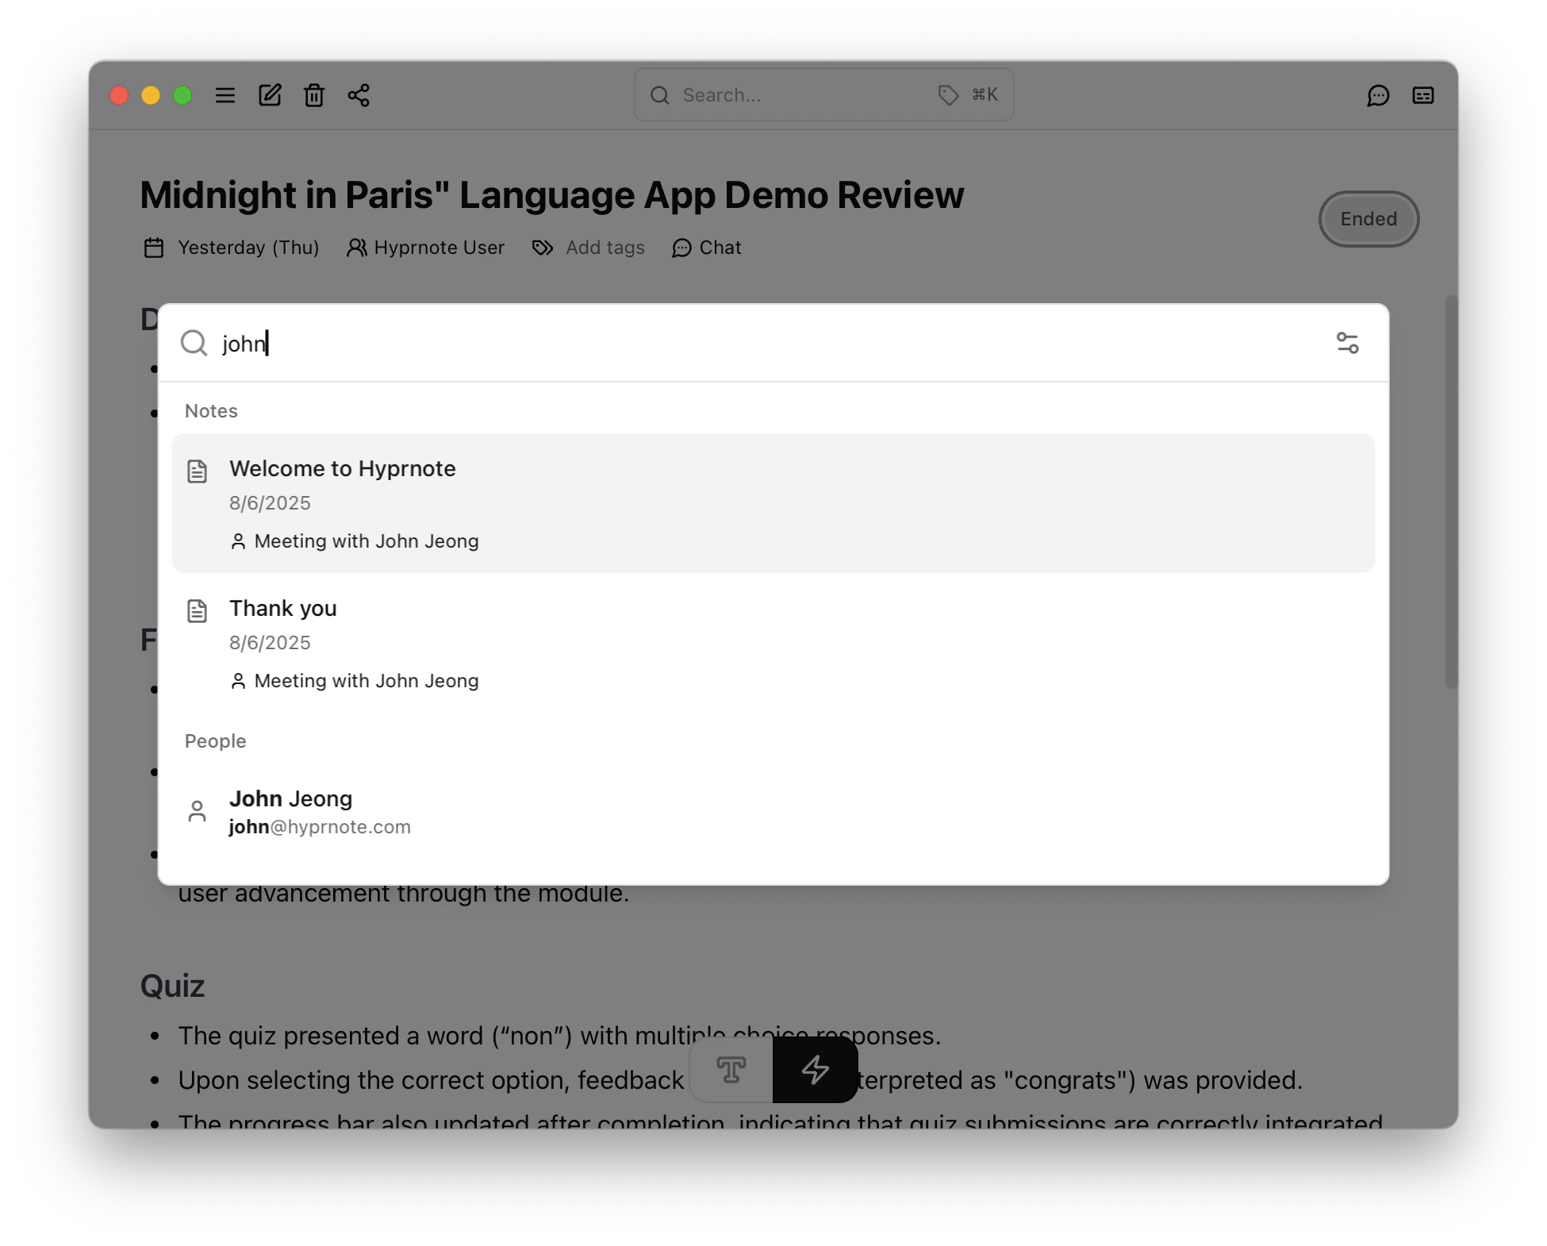Click the trash icon to delete the note
Image resolution: width=1547 pixels, height=1246 pixels.
click(x=314, y=94)
